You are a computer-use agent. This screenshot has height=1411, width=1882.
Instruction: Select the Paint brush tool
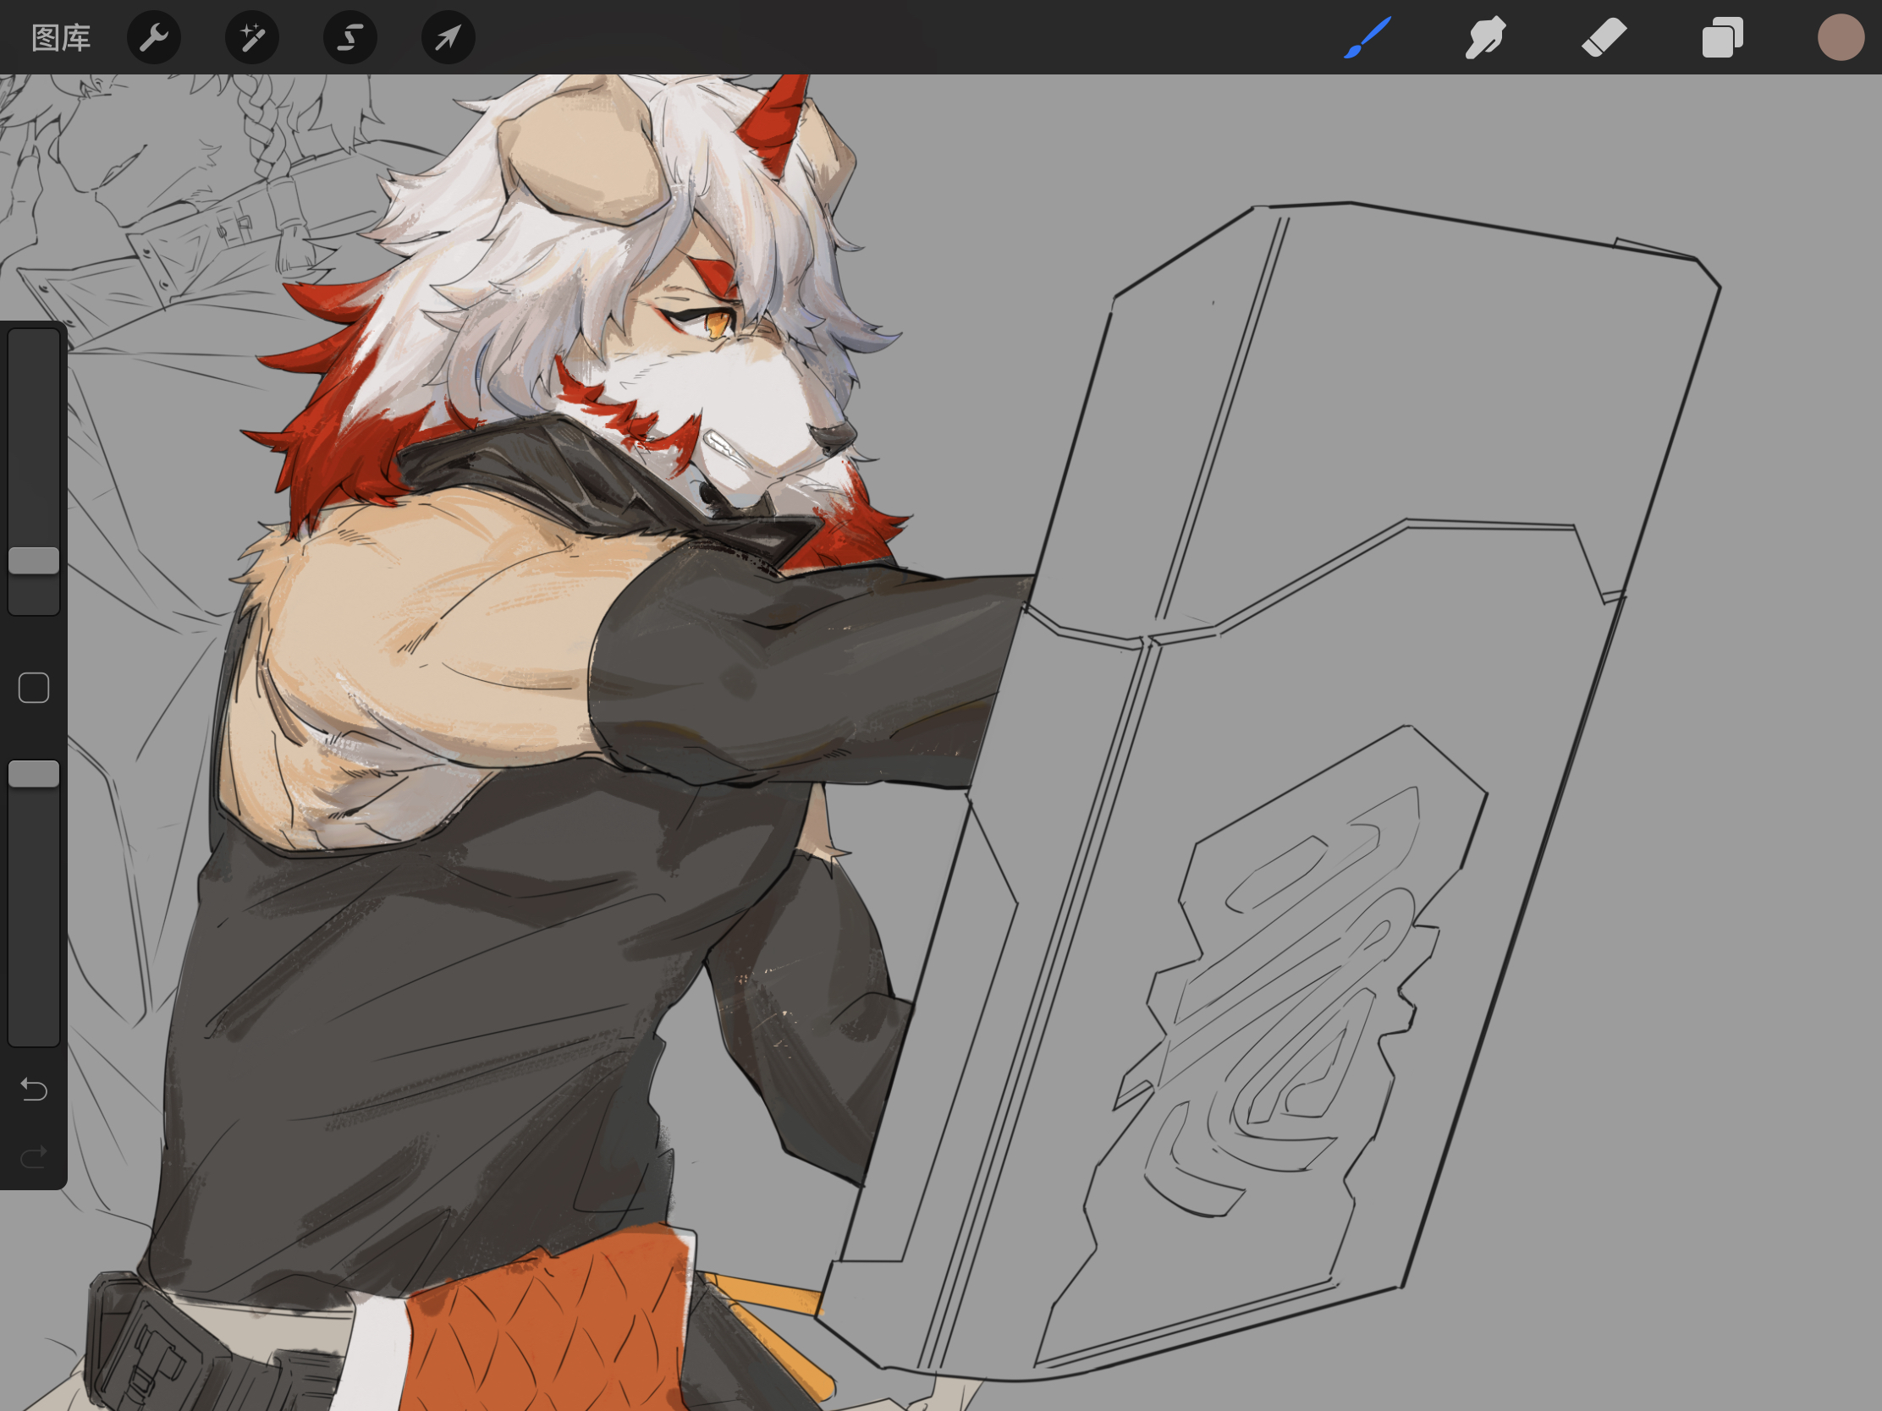[1367, 37]
